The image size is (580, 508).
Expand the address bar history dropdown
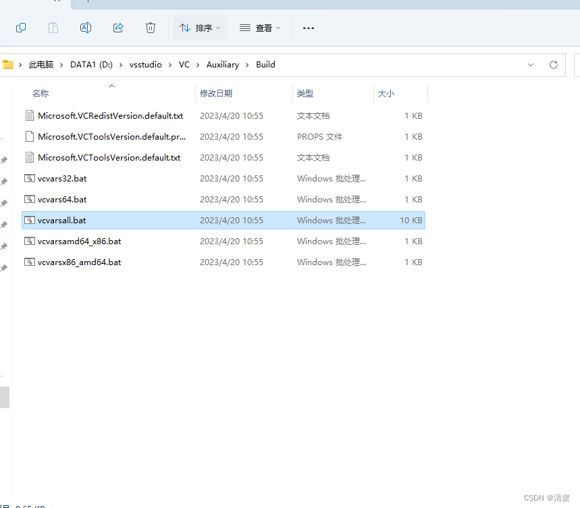pyautogui.click(x=530, y=65)
